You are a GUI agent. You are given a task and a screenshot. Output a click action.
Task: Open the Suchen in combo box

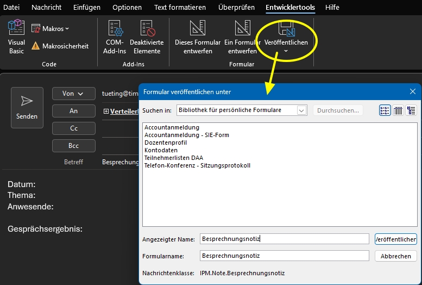pyautogui.click(x=242, y=110)
